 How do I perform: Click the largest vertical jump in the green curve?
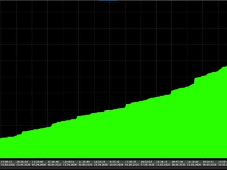194,81
